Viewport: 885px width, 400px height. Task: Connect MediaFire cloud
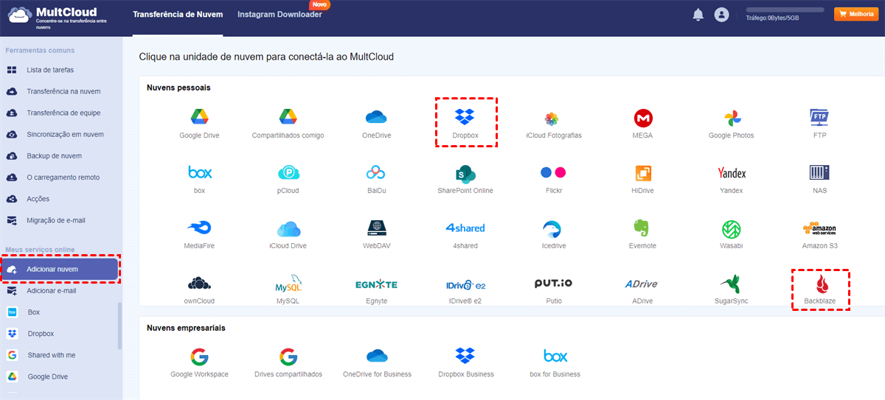[x=199, y=234]
